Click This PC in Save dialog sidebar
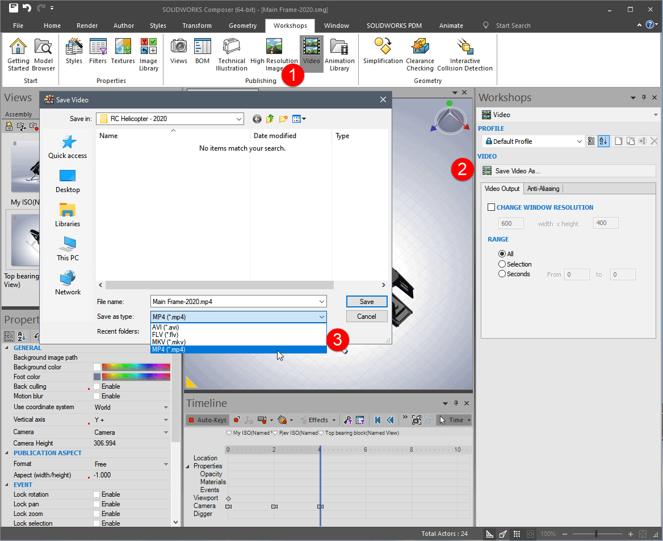Viewport: 663px width, 541px height. pos(68,249)
